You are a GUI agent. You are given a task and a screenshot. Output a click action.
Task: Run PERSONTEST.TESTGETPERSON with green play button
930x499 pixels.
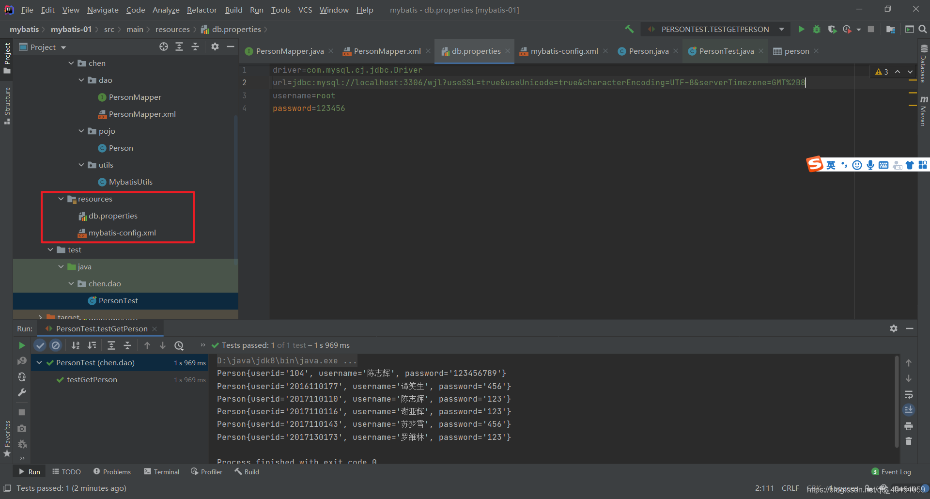coord(801,29)
